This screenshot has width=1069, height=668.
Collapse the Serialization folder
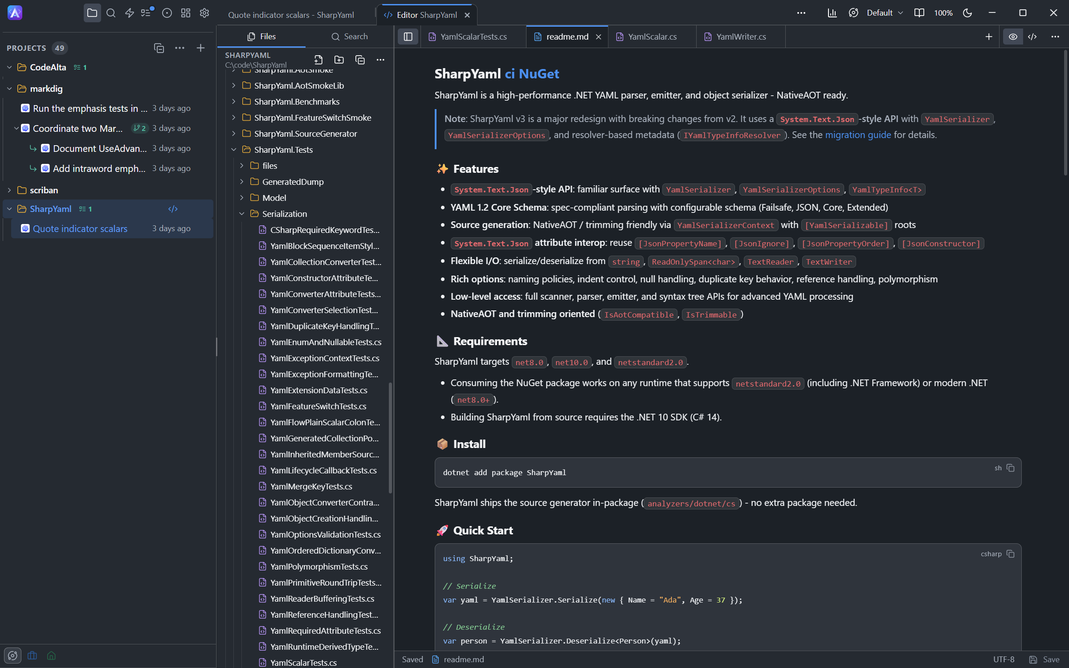pyautogui.click(x=242, y=214)
